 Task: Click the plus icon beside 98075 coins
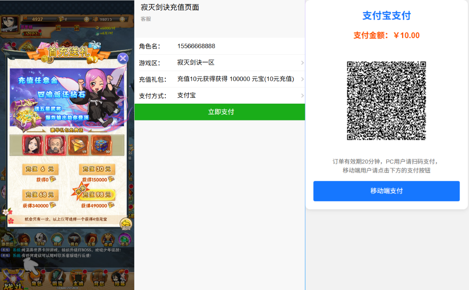click(x=122, y=19)
